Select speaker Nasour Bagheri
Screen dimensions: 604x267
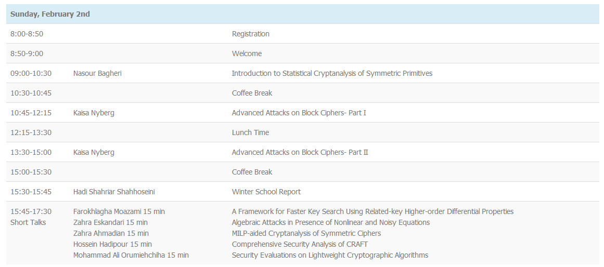pos(97,73)
